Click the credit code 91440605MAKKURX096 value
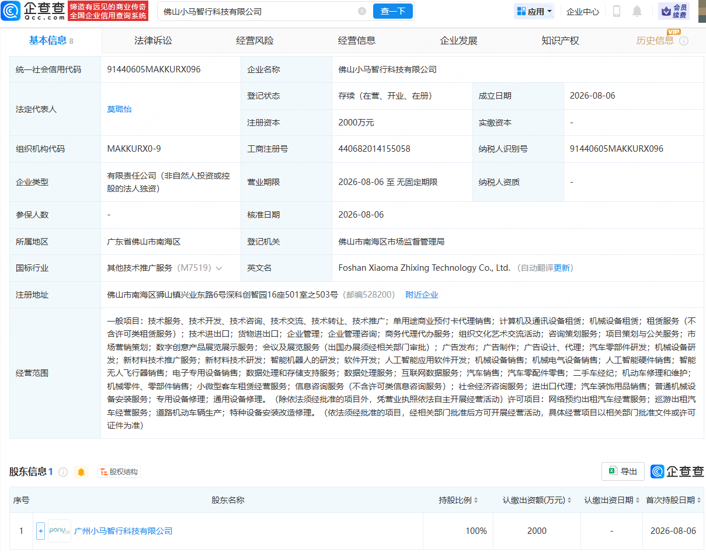 point(154,69)
